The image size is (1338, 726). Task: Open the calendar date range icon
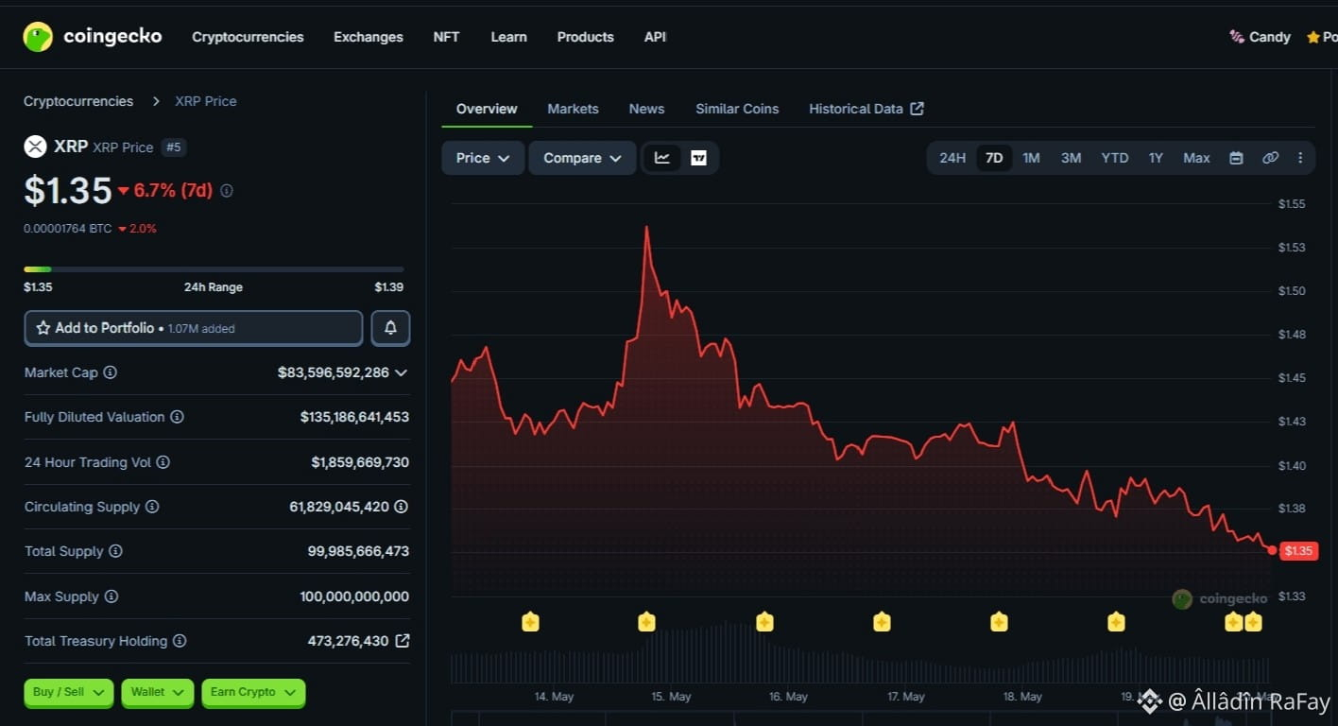1236,158
